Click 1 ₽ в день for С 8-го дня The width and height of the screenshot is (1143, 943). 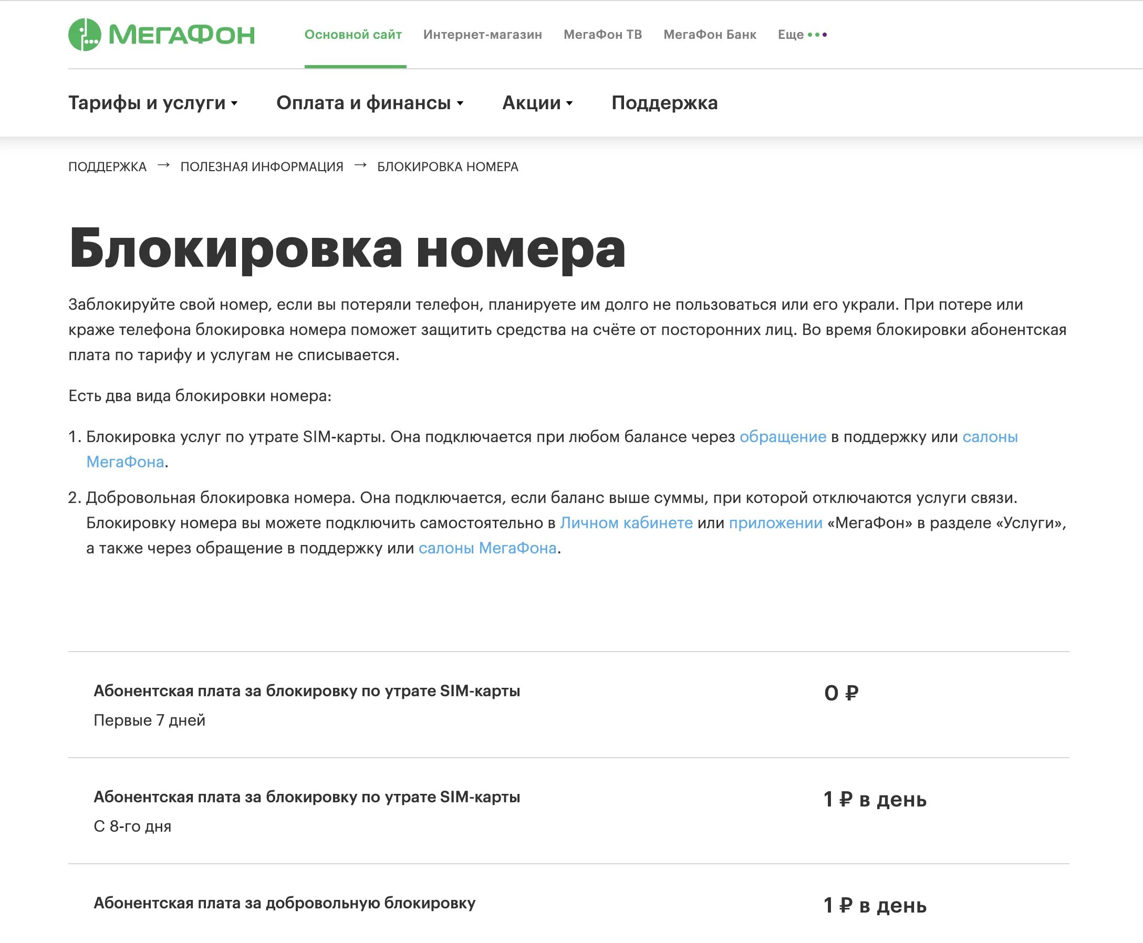tap(875, 799)
